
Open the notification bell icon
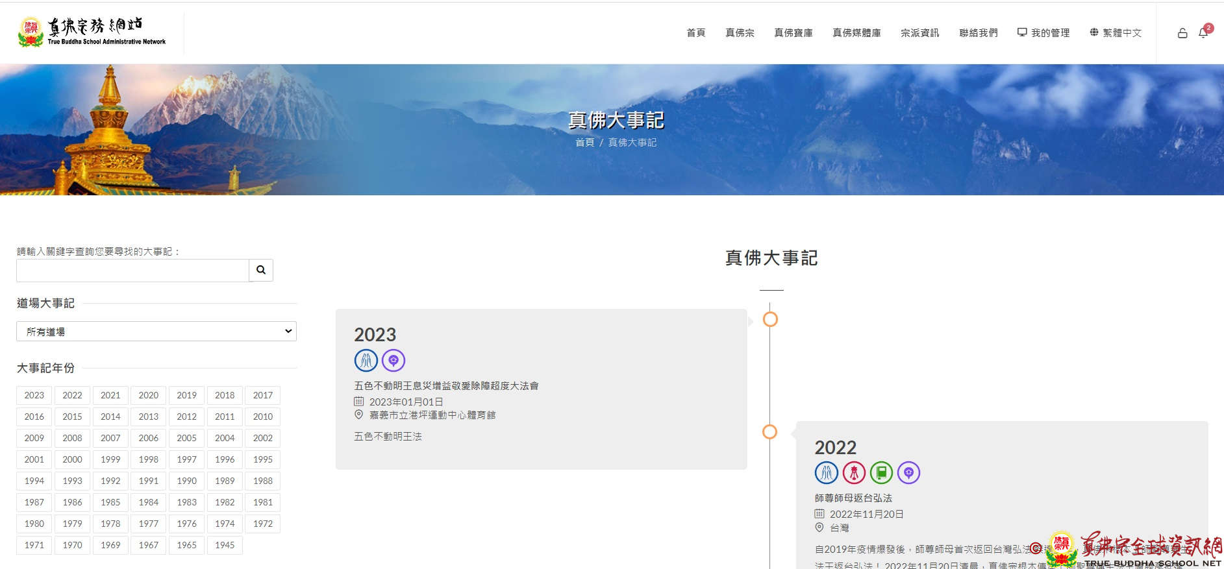(1203, 32)
